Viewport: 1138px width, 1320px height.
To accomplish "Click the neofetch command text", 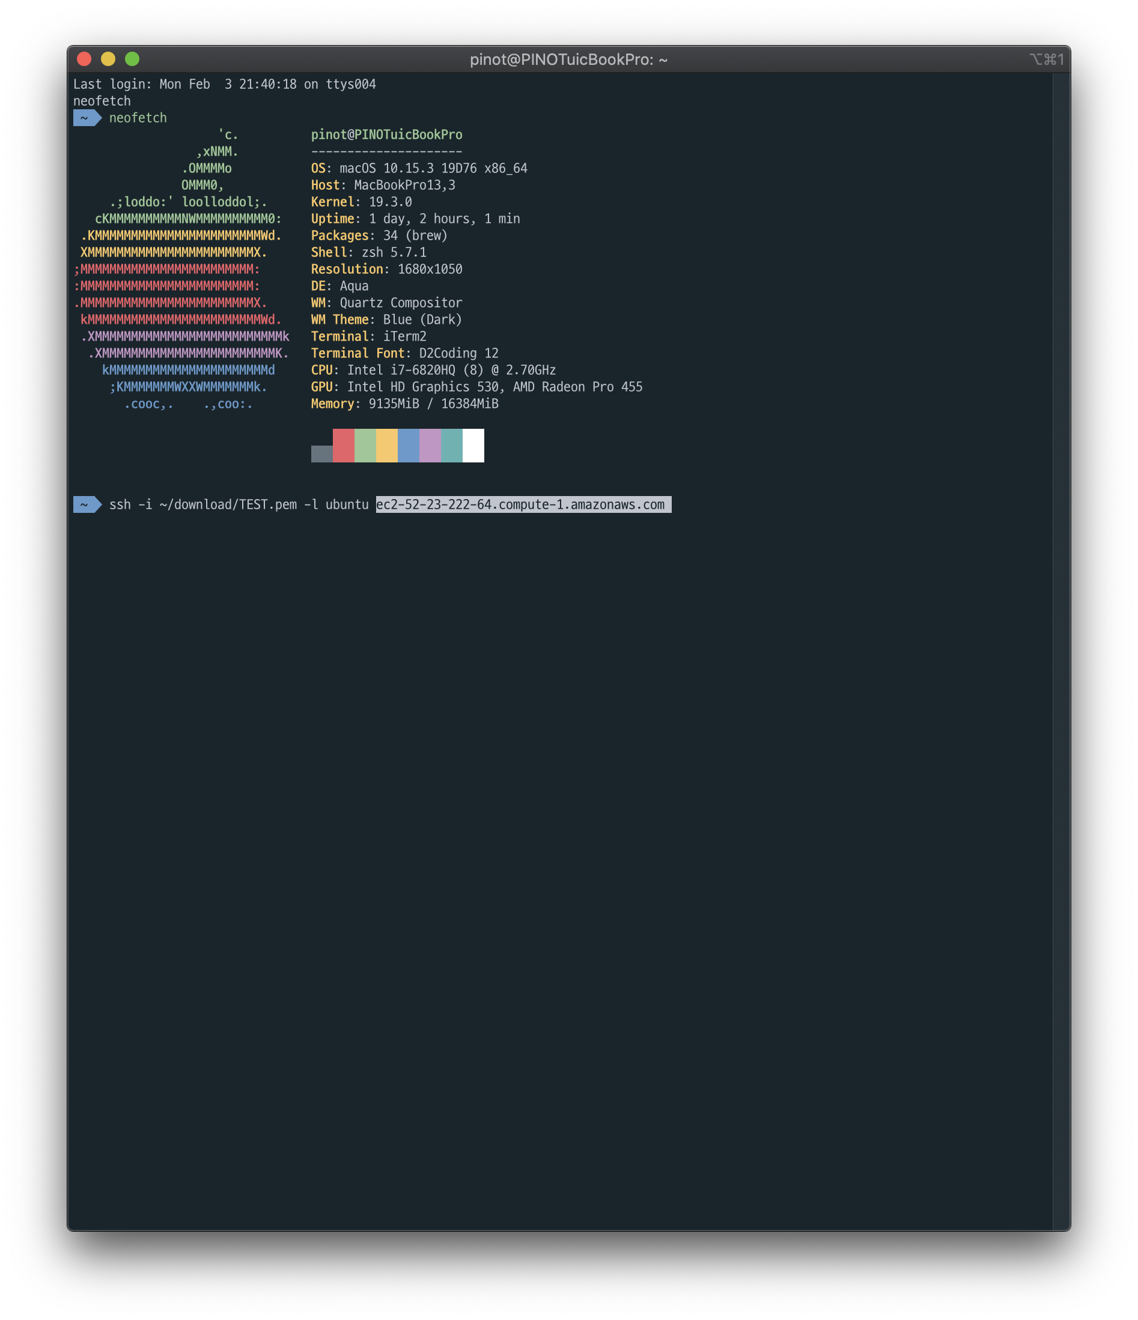I will pyautogui.click(x=138, y=117).
